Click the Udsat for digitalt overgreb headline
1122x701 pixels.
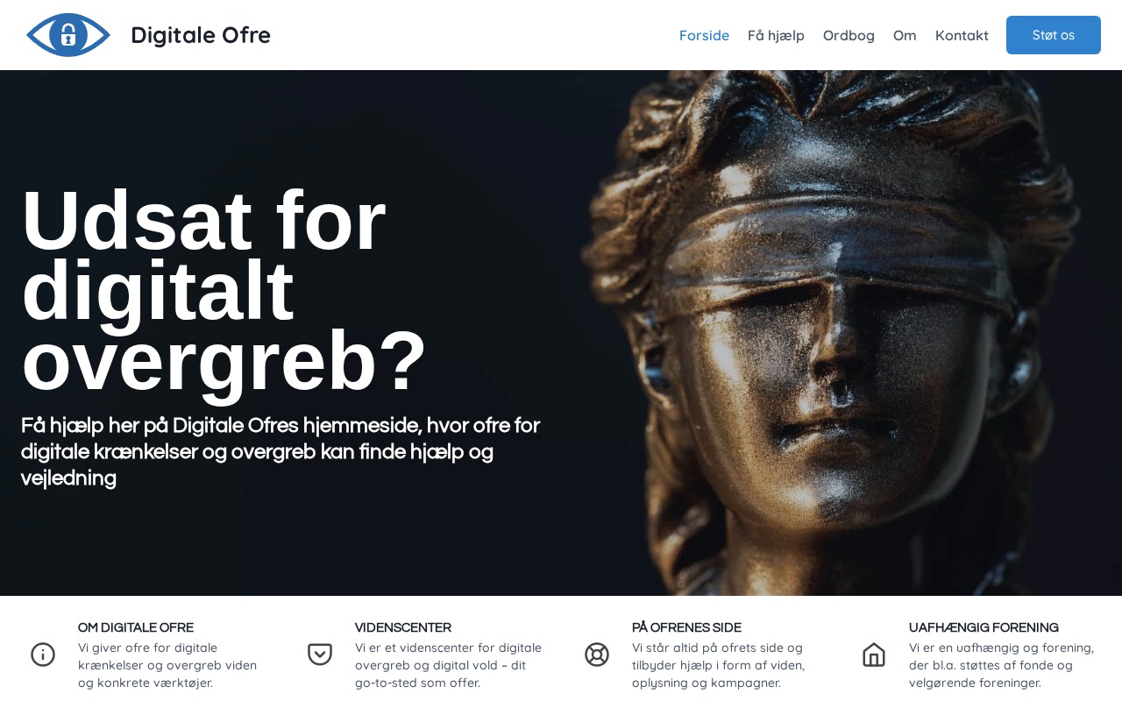(x=224, y=290)
